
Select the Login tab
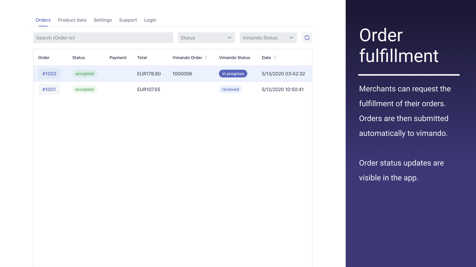coord(150,20)
